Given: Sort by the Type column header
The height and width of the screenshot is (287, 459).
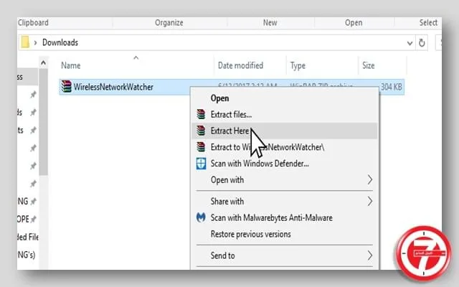Looking at the screenshot, I should pos(298,65).
